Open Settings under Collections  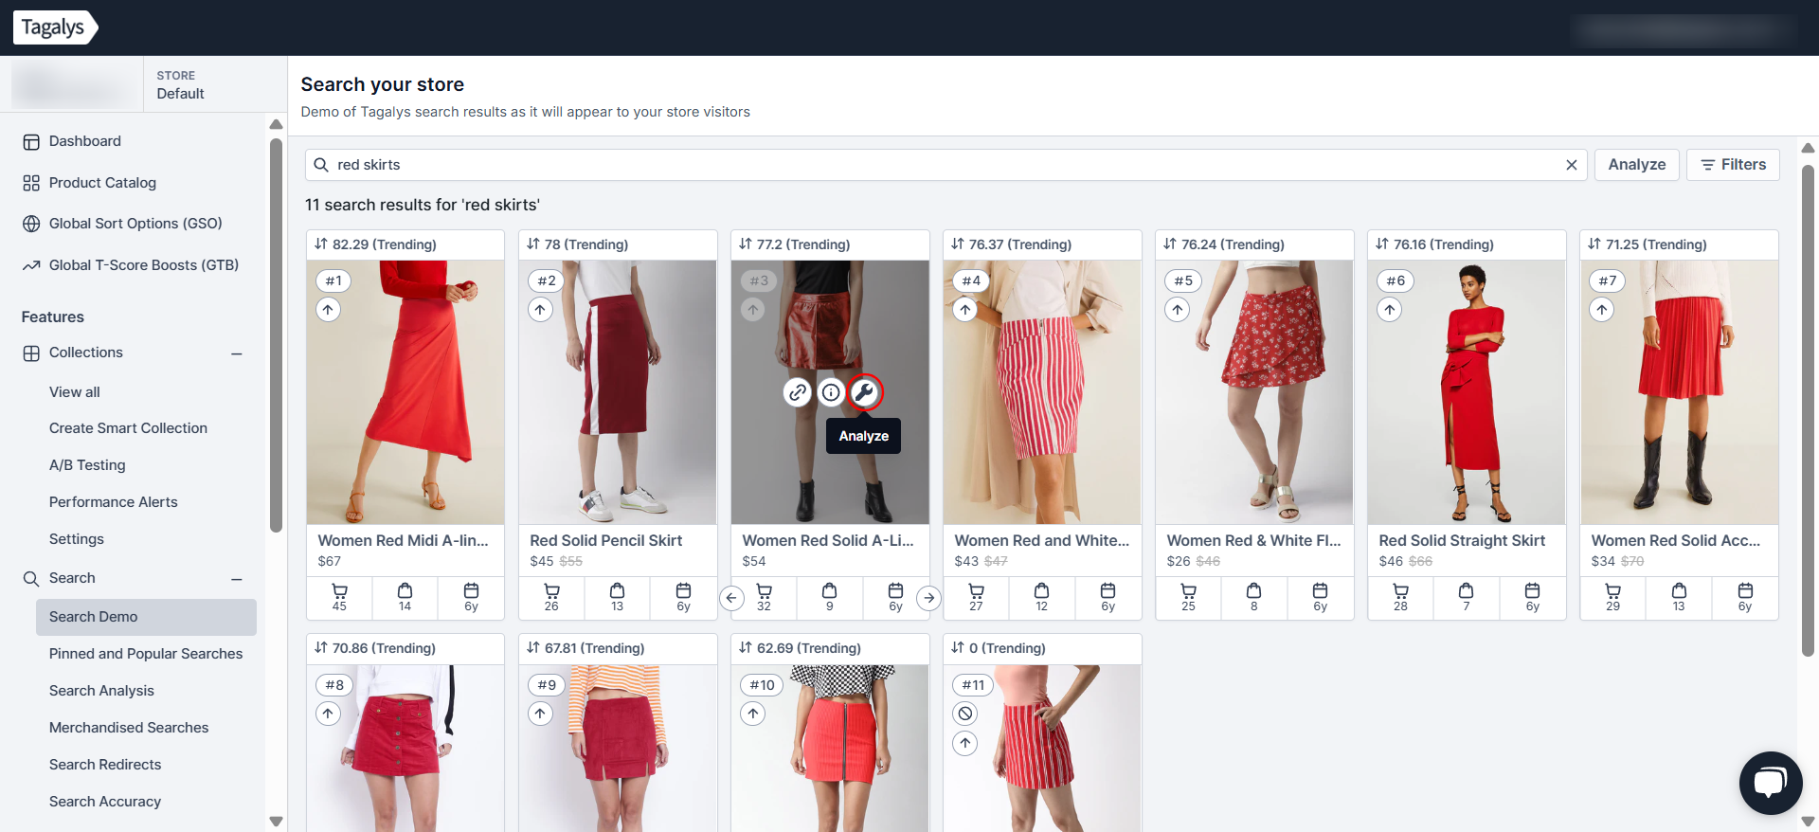tap(77, 539)
